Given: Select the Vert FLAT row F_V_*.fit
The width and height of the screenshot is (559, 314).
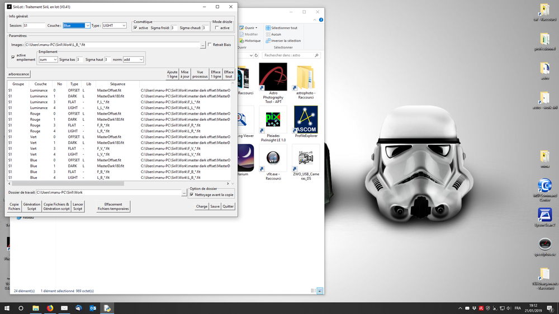Looking at the screenshot, I should coord(119,149).
